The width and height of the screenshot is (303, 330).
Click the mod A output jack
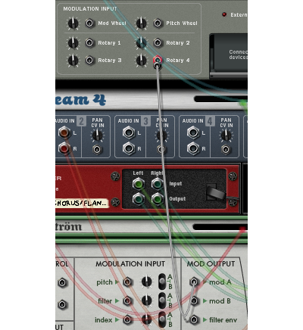coord(194,282)
